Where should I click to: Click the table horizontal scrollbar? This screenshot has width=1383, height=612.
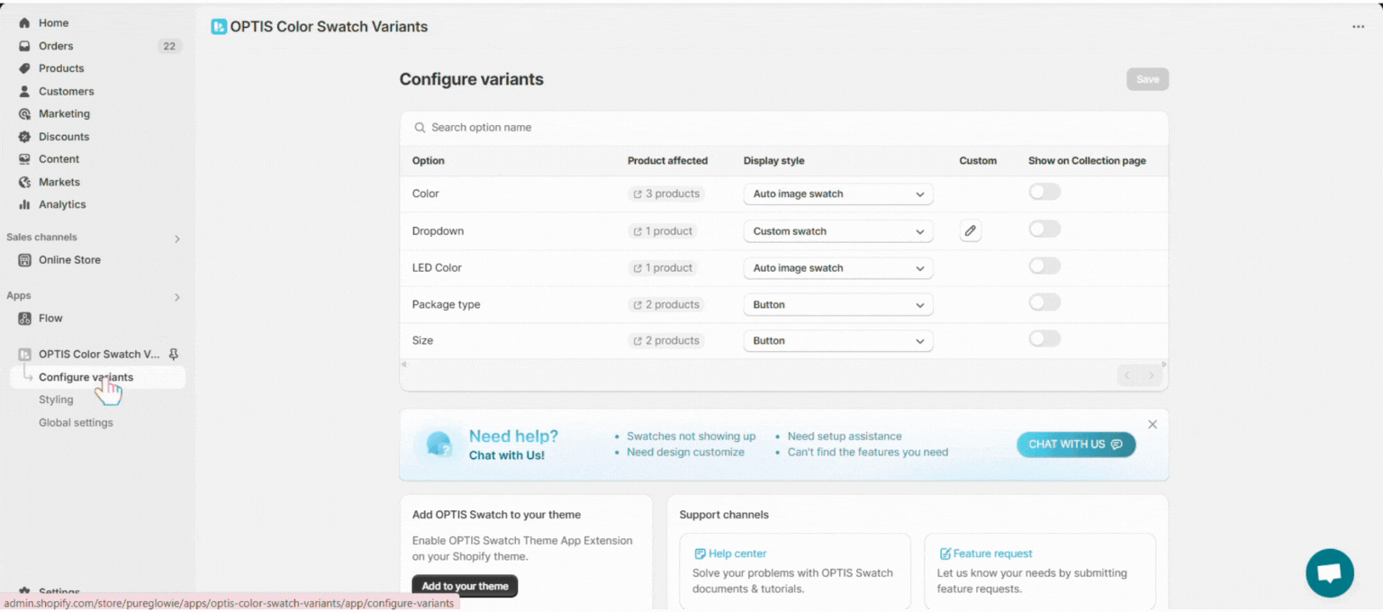(x=783, y=364)
